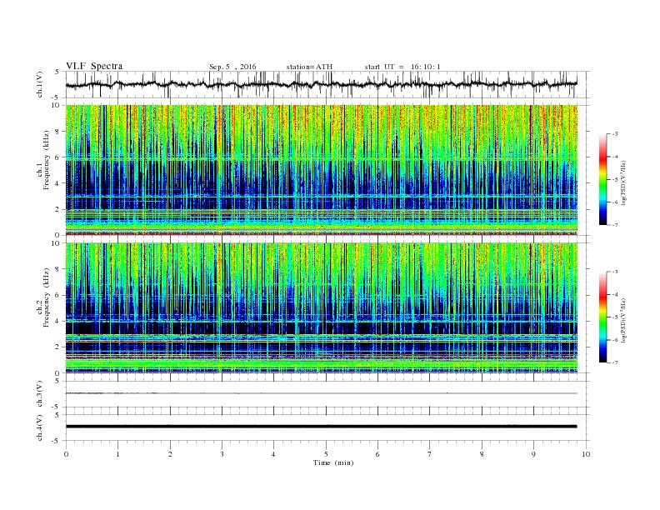Click time axis tick label "1"
The height and width of the screenshot is (510, 660).
click(117, 454)
